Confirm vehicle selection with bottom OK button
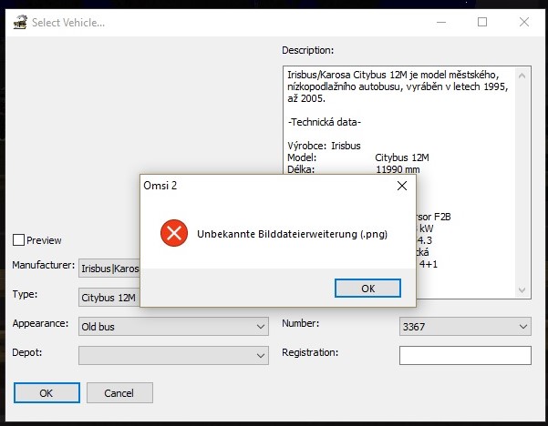The width and height of the screenshot is (548, 426). click(x=46, y=393)
